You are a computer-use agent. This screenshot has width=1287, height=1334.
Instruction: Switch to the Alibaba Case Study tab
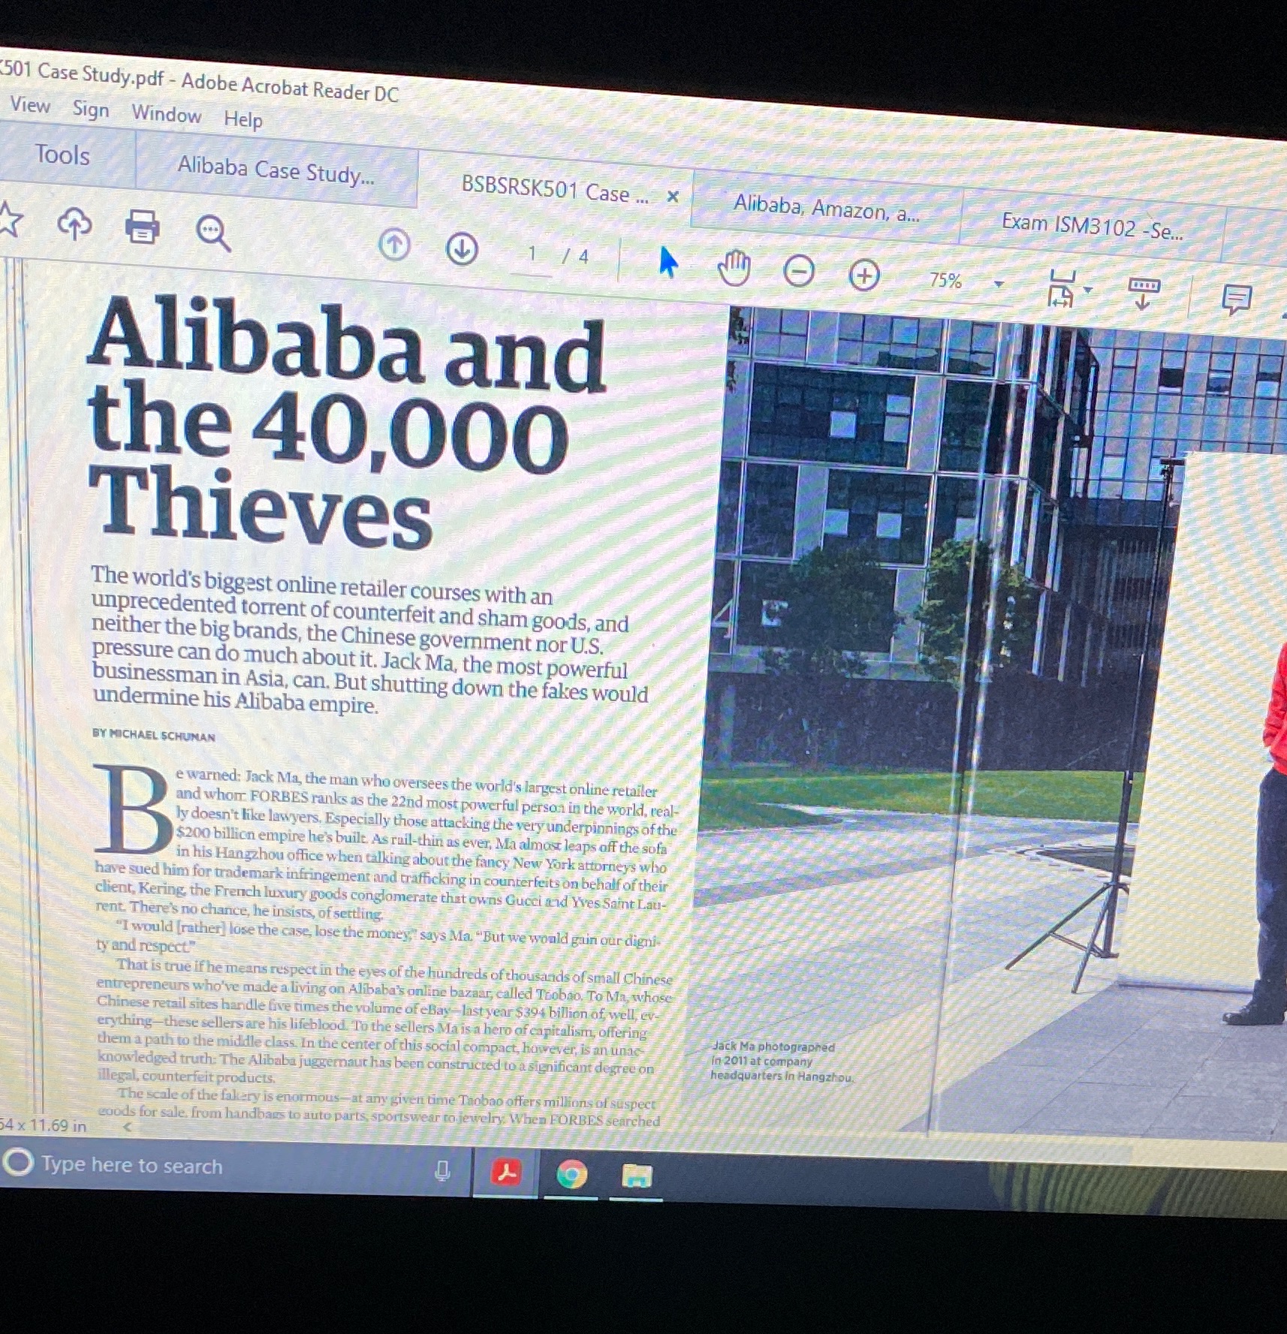tap(276, 170)
